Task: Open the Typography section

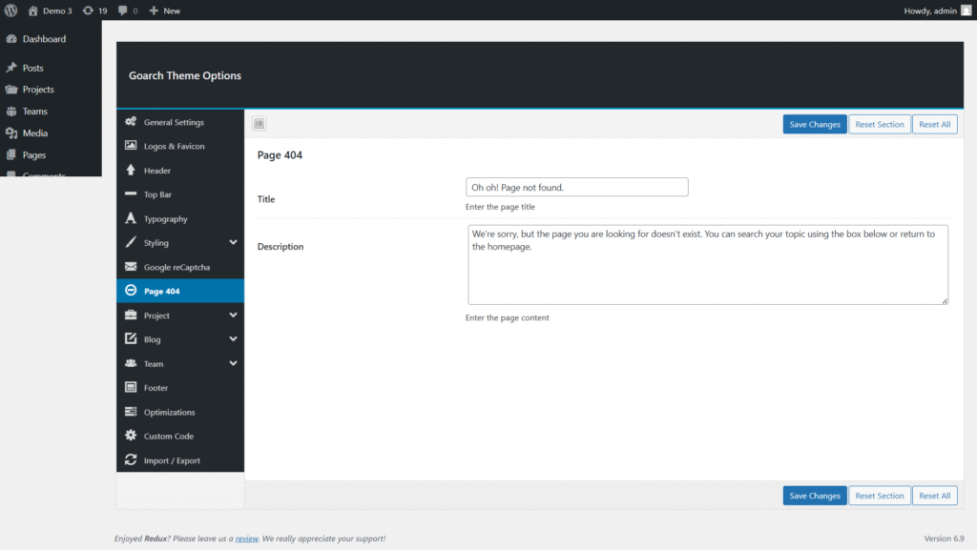Action: pos(180,219)
